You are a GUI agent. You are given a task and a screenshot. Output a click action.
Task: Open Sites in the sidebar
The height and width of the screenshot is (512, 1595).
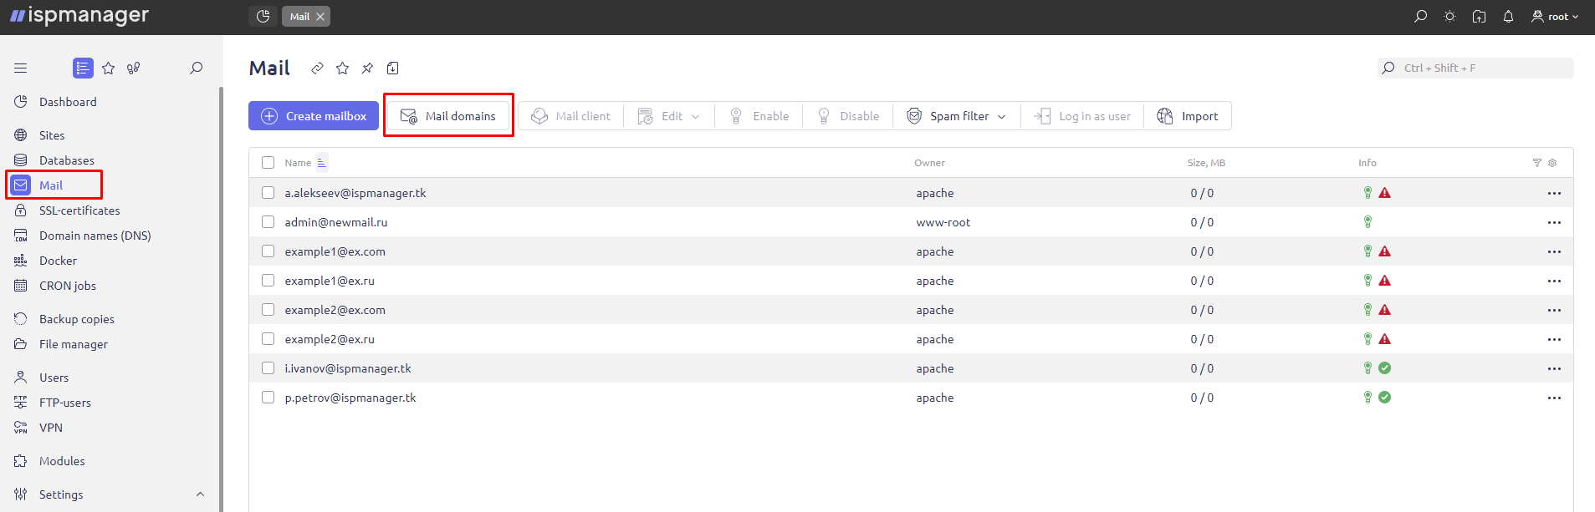tap(52, 135)
